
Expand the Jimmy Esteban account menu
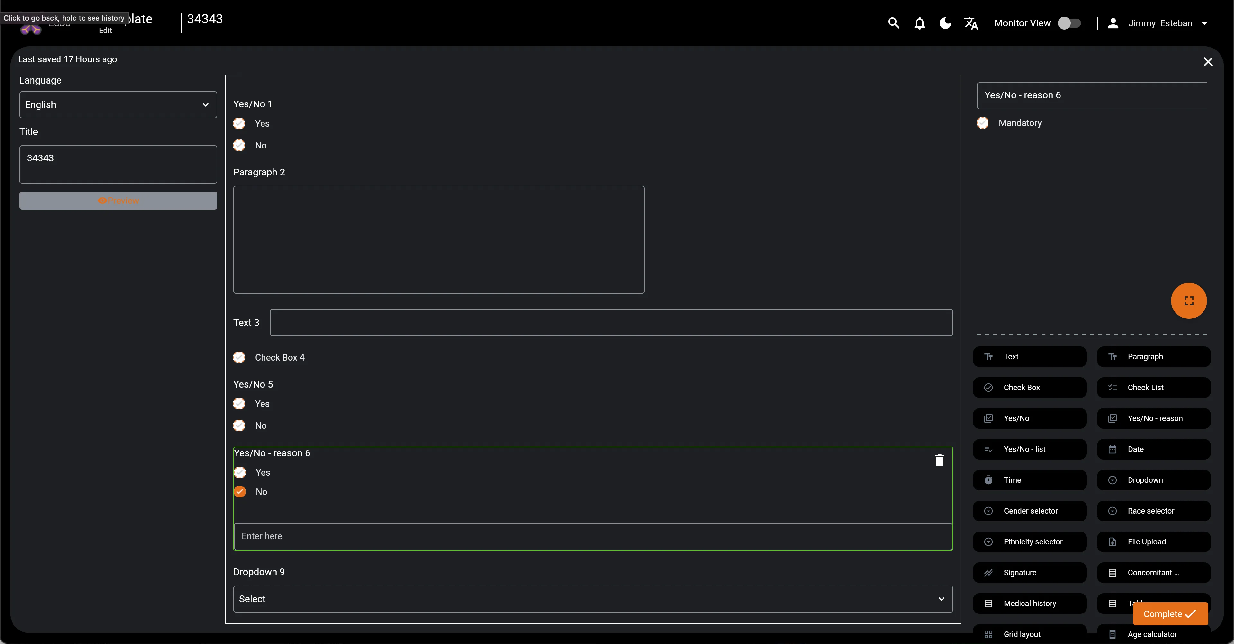pyautogui.click(x=1204, y=23)
